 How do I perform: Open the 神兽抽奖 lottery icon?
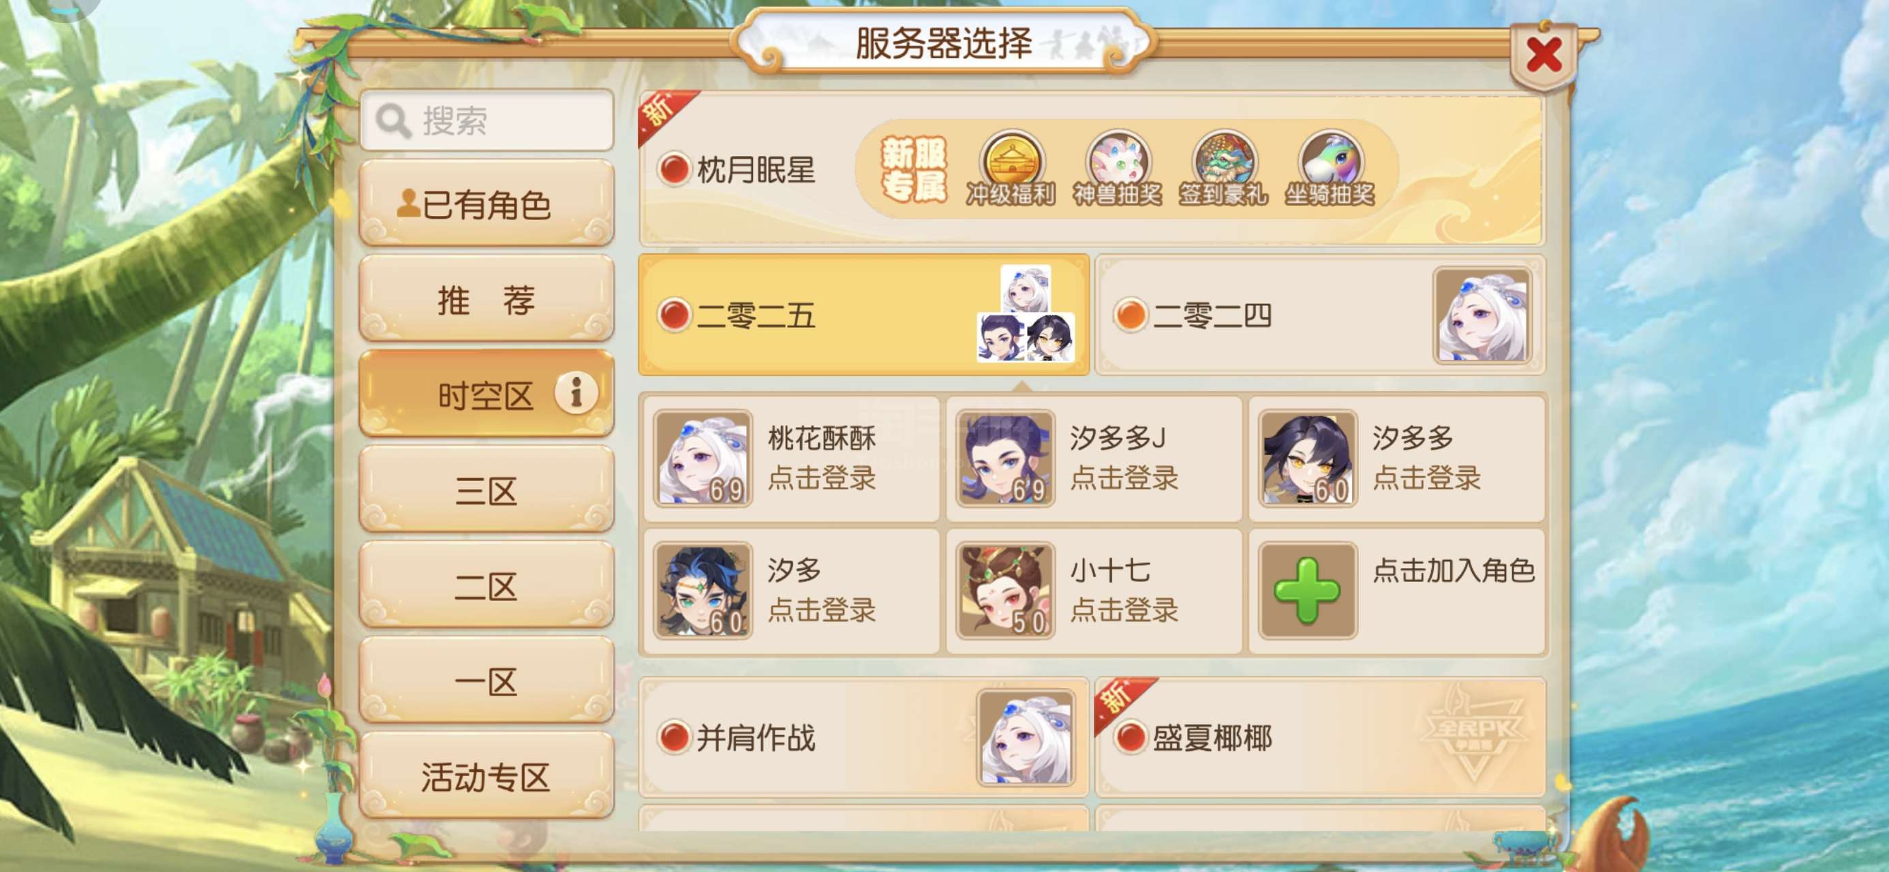[1118, 168]
